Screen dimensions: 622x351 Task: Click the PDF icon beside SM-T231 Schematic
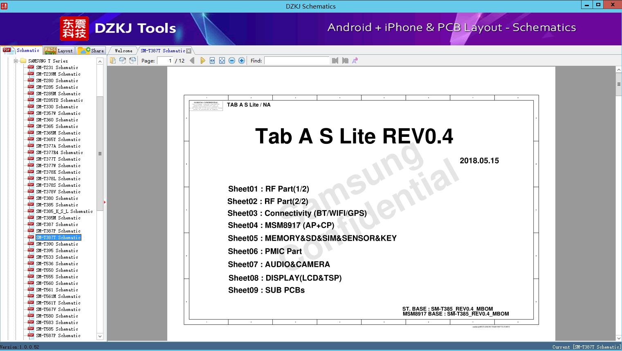31,67
